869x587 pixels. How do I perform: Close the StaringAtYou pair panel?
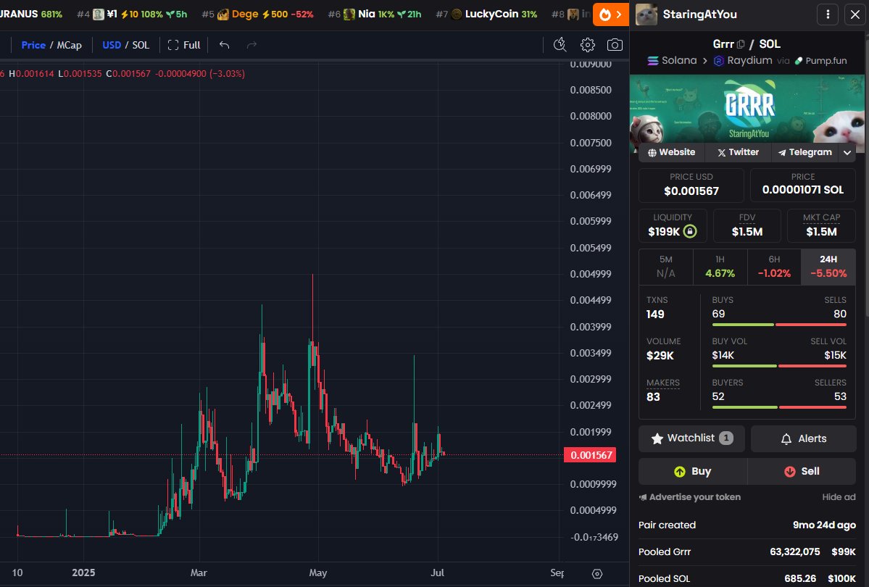855,14
